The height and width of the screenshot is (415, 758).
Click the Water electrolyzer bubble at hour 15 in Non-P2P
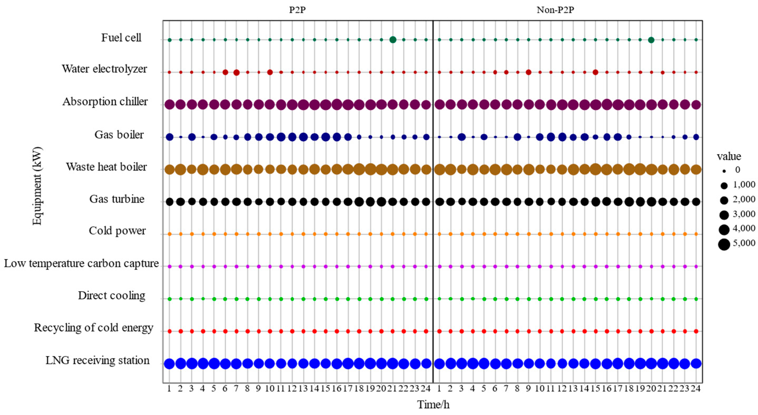[x=596, y=72]
